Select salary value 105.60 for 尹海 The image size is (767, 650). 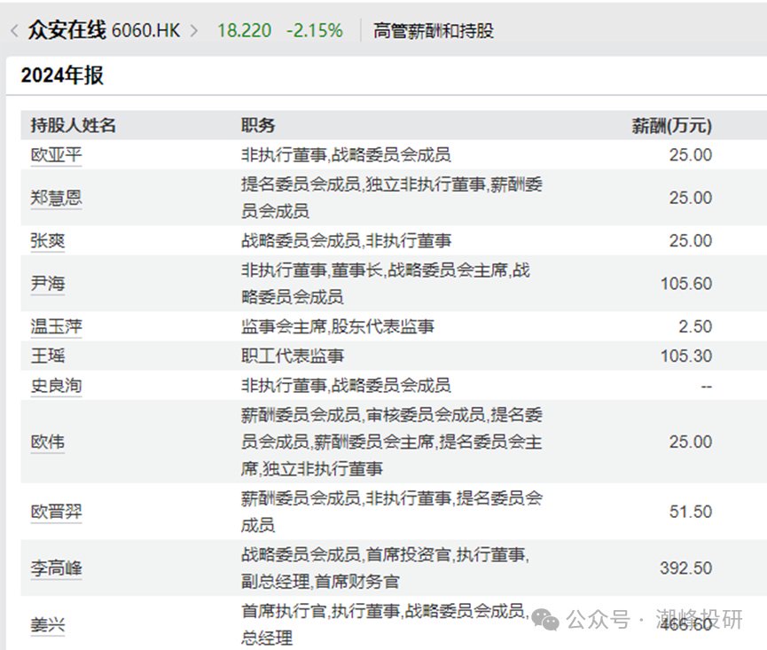686,284
